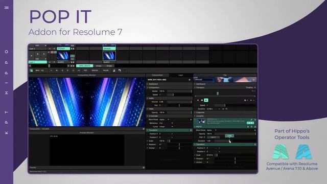Click the undo arrow icon in the toolbar
The width and height of the screenshot is (327, 184).
120,71
